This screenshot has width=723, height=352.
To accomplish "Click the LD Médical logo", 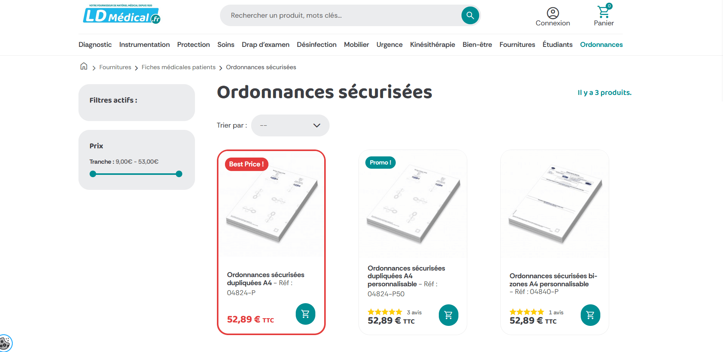I will tap(122, 15).
